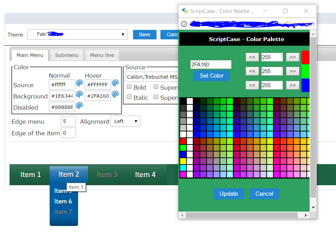Open palette icon for Background Normal color
336x233 pixels.
pos(80,94)
